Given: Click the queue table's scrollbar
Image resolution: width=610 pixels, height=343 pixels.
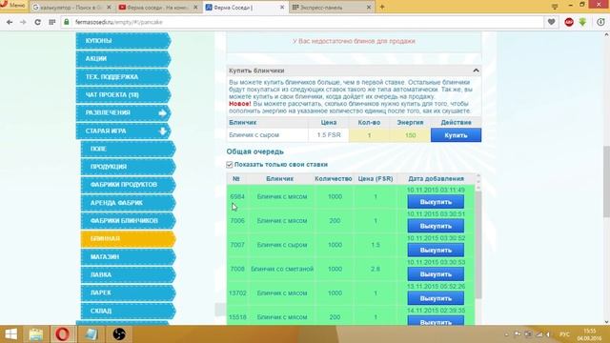Looking at the screenshot, I should tap(478, 245).
